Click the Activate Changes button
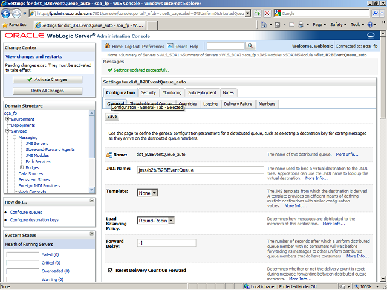 [x=48, y=79]
